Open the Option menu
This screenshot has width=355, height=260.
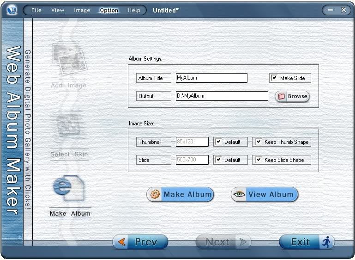click(x=109, y=10)
